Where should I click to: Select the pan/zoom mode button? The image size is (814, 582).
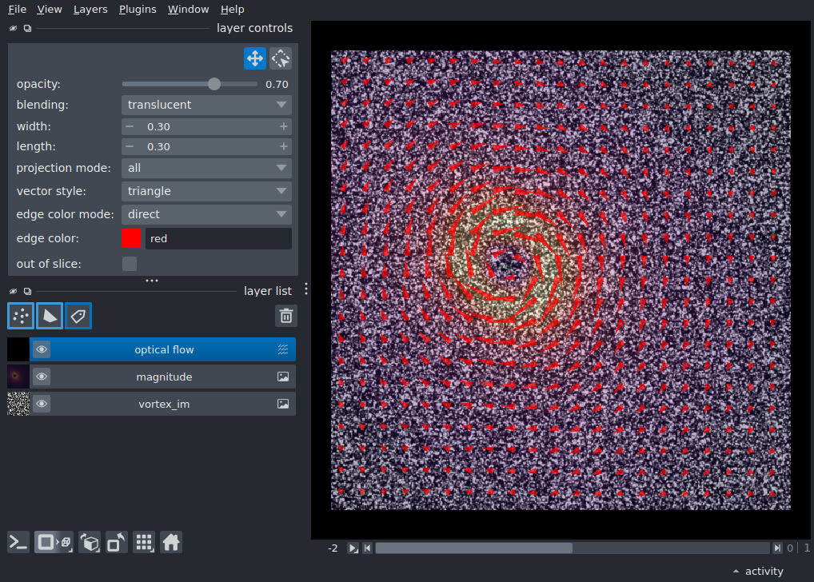(255, 58)
